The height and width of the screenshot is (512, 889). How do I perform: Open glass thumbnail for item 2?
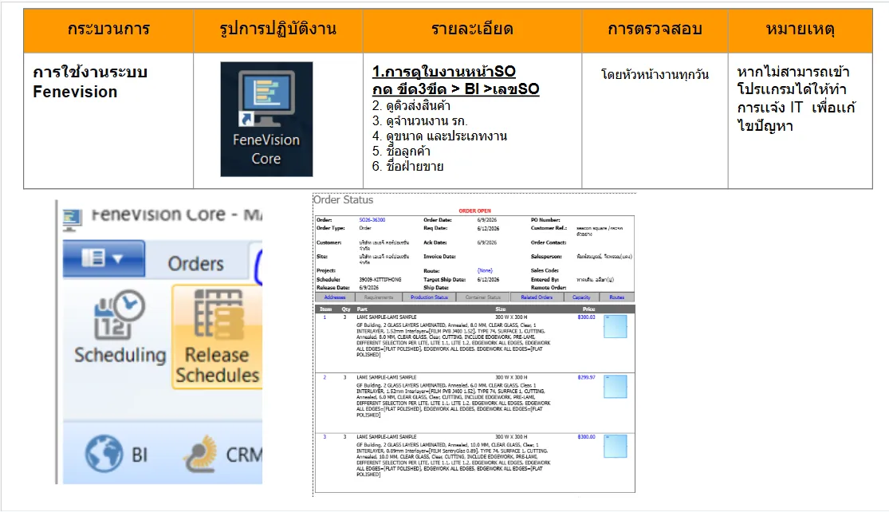pos(616,387)
